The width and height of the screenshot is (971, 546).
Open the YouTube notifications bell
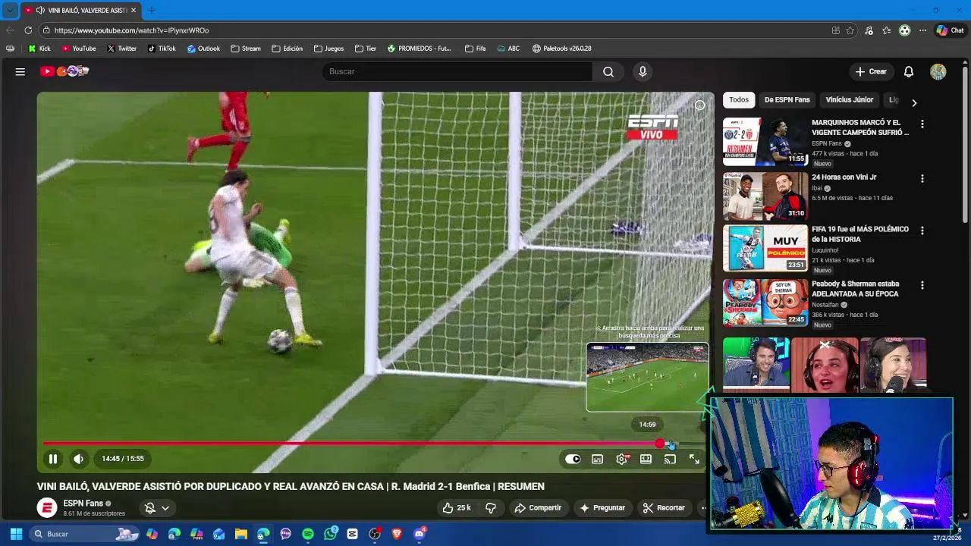[909, 71]
